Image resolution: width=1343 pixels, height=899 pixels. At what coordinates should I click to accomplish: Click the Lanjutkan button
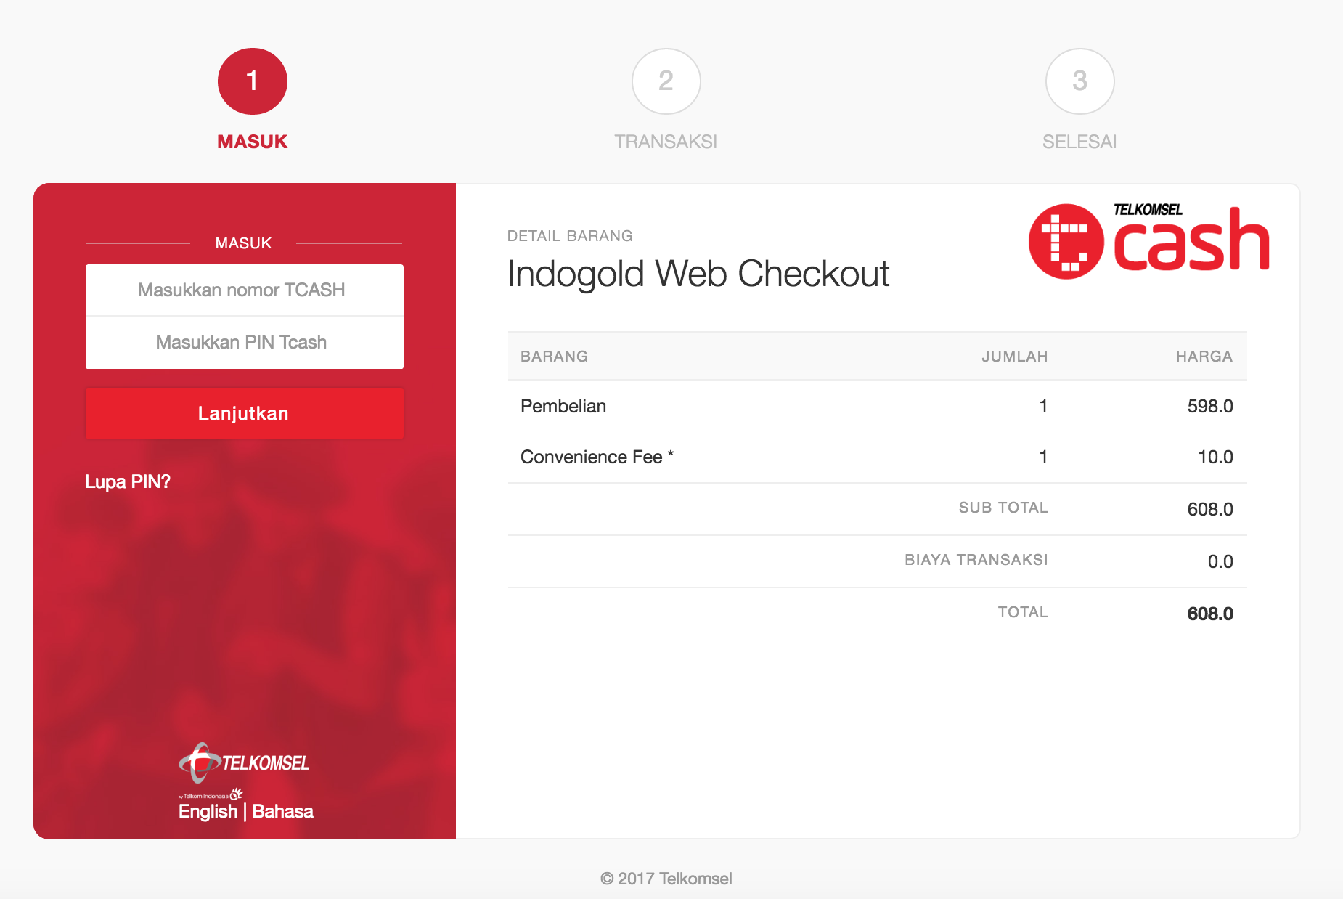pyautogui.click(x=245, y=413)
